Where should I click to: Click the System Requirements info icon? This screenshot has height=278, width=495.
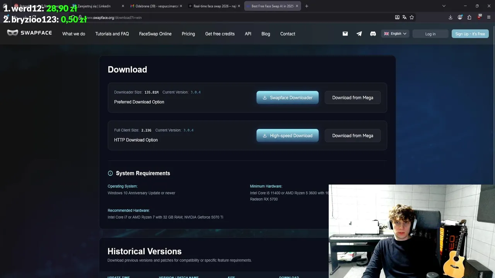pos(110,173)
